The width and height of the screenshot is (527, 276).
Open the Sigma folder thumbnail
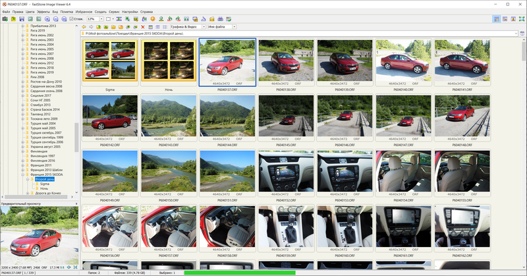[x=109, y=61]
